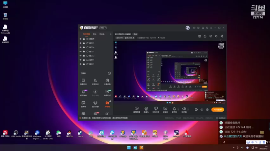Add a 直播屏幕 screen capture source
Viewport: 270px width, 151px height.
(137, 110)
